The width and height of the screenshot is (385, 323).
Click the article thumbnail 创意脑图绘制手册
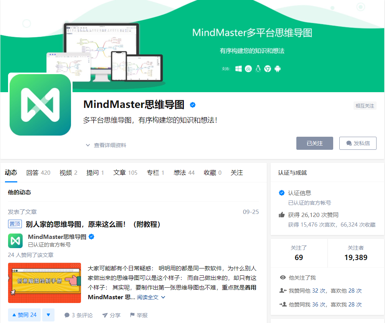point(45,283)
